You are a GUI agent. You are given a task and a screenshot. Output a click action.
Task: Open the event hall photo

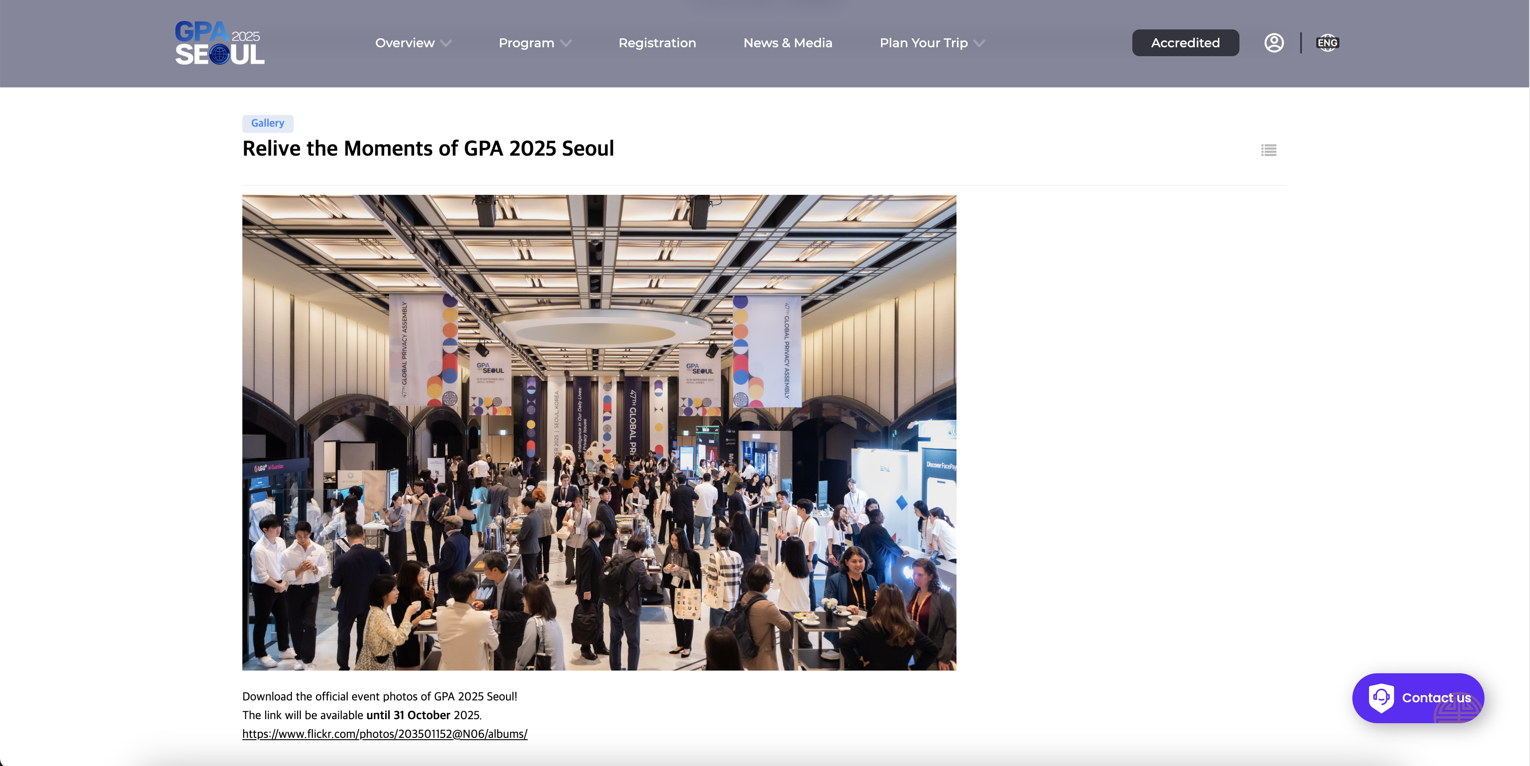(599, 432)
